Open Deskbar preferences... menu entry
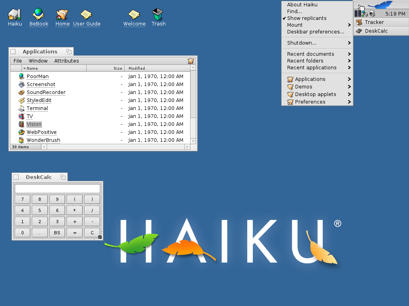This screenshot has height=306, width=409. [x=317, y=32]
